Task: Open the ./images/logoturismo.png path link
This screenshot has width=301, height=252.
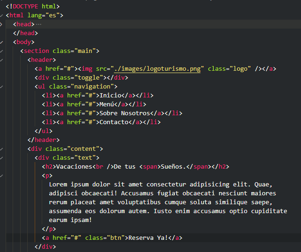Action: (157, 69)
